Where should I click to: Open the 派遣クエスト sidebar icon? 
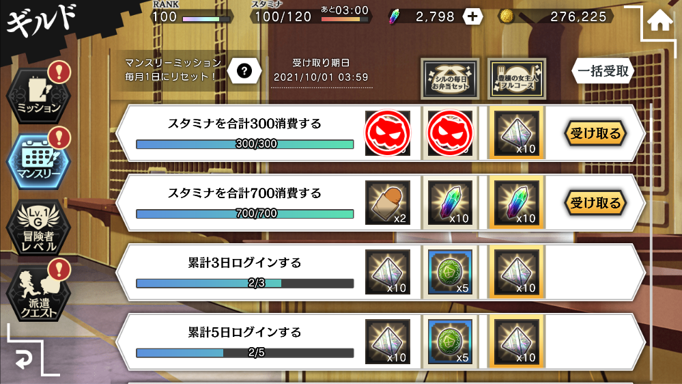pyautogui.click(x=39, y=294)
